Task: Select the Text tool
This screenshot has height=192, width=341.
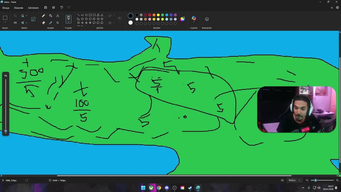Action: pos(58,16)
